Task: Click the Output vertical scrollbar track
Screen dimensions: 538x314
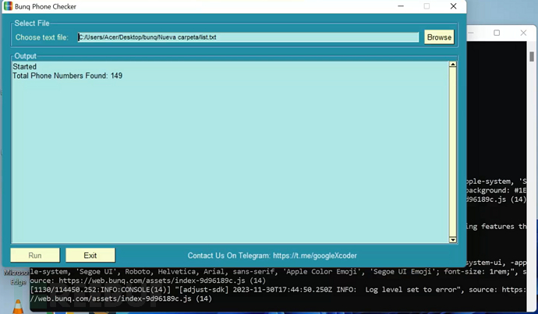Action: tap(452, 152)
